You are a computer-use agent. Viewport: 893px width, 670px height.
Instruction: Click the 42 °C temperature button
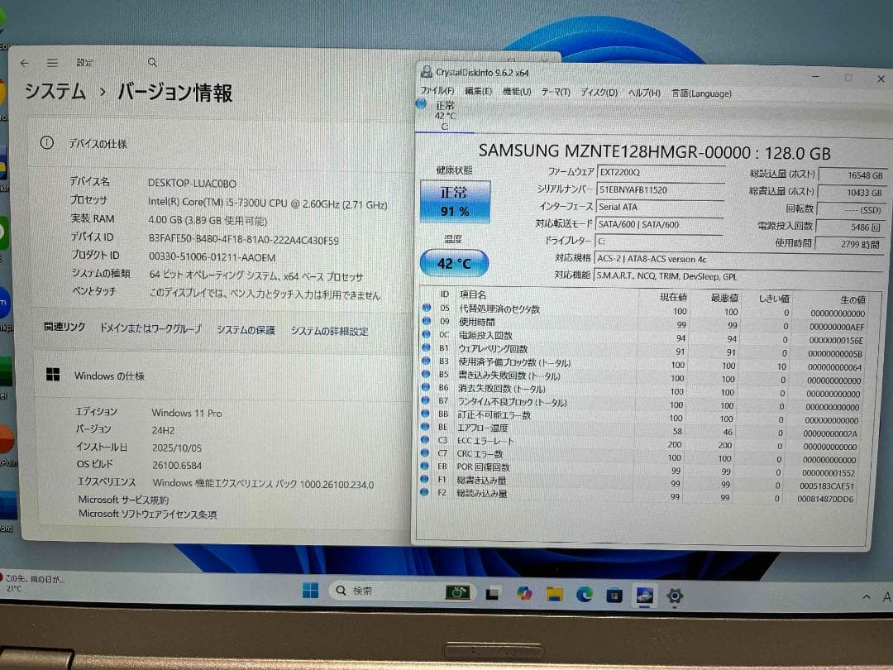pyautogui.click(x=454, y=263)
